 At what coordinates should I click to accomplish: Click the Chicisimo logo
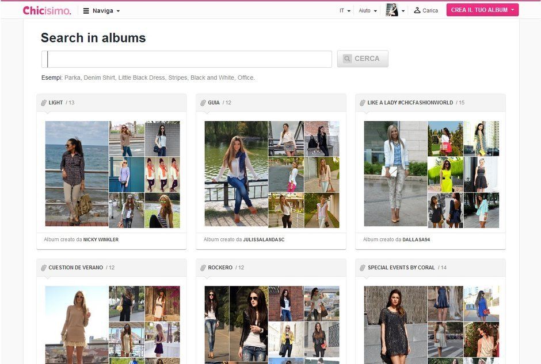(47, 10)
